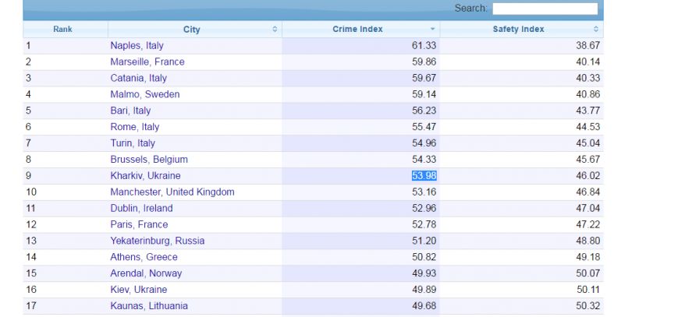678x317 pixels.
Task: Open the Dublin, Ireland link
Action: click(141, 208)
